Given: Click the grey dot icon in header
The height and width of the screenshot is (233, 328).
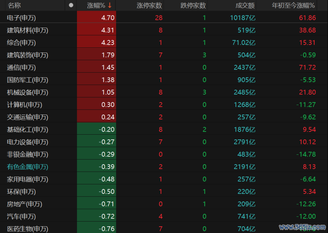Looking at the screenshot, I should (71, 5).
